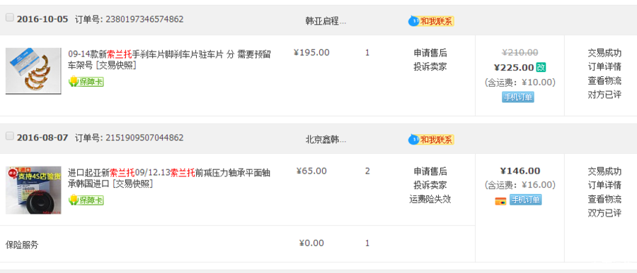The width and height of the screenshot is (637, 273).
Task: Click 申请售后 for the ¥195.00 item
Action: point(430,53)
